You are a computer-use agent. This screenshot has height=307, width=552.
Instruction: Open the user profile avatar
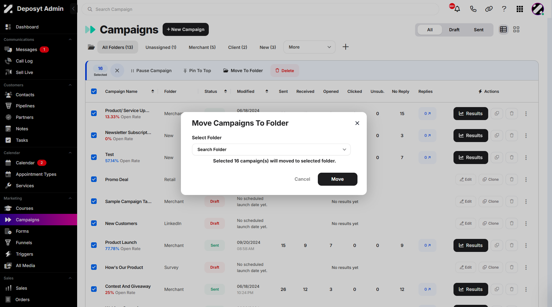(538, 9)
